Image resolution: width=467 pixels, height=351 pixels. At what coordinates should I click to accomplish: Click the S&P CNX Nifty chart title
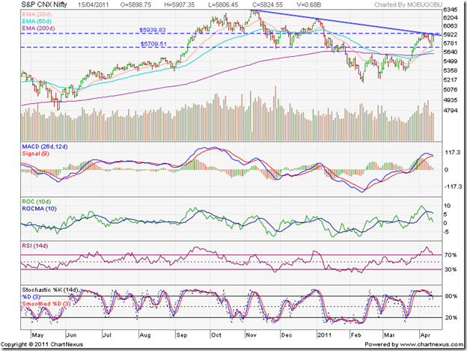44,4
